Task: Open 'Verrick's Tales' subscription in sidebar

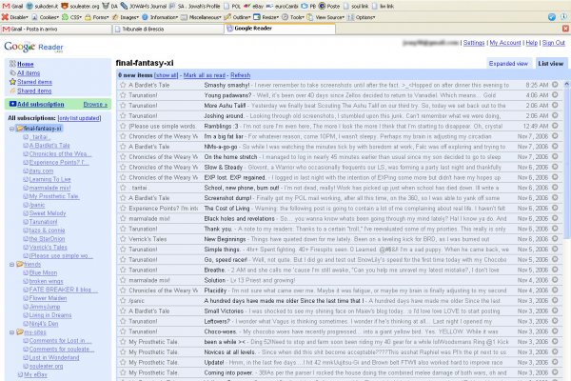Action: [49, 248]
